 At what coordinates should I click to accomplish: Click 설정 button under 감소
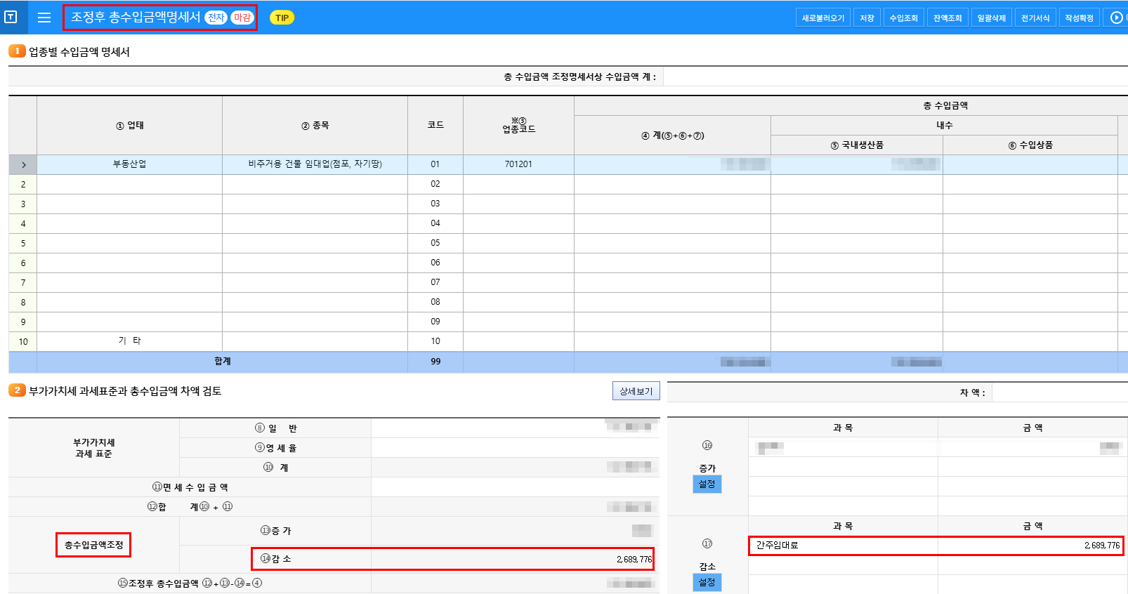coord(707,582)
